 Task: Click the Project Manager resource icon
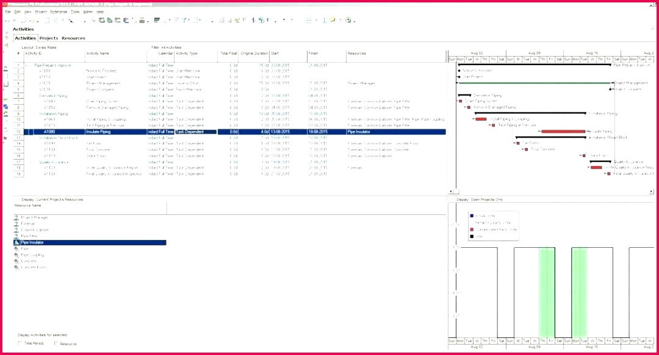(16, 217)
